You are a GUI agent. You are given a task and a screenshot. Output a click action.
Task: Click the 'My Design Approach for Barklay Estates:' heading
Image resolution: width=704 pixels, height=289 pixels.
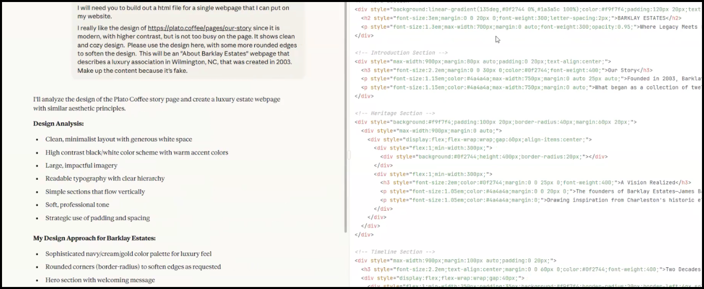click(x=94, y=238)
